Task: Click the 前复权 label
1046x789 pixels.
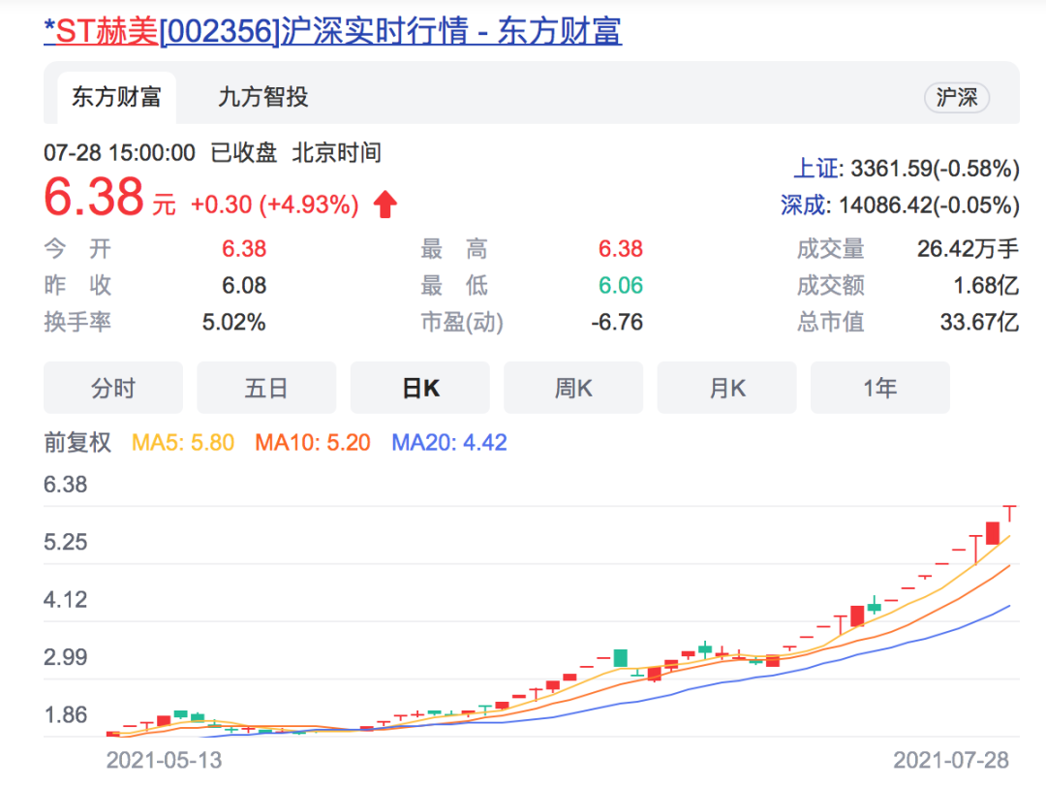Action: pyautogui.click(x=77, y=443)
